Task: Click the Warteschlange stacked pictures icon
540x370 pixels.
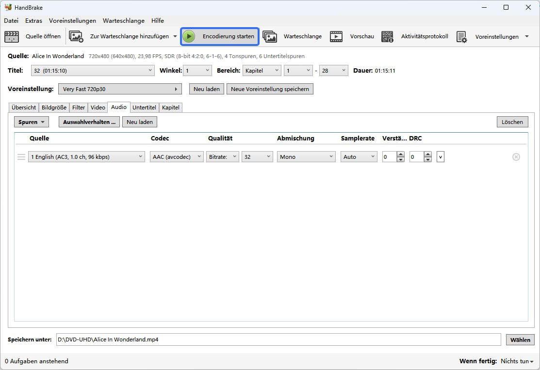Action: (x=270, y=36)
